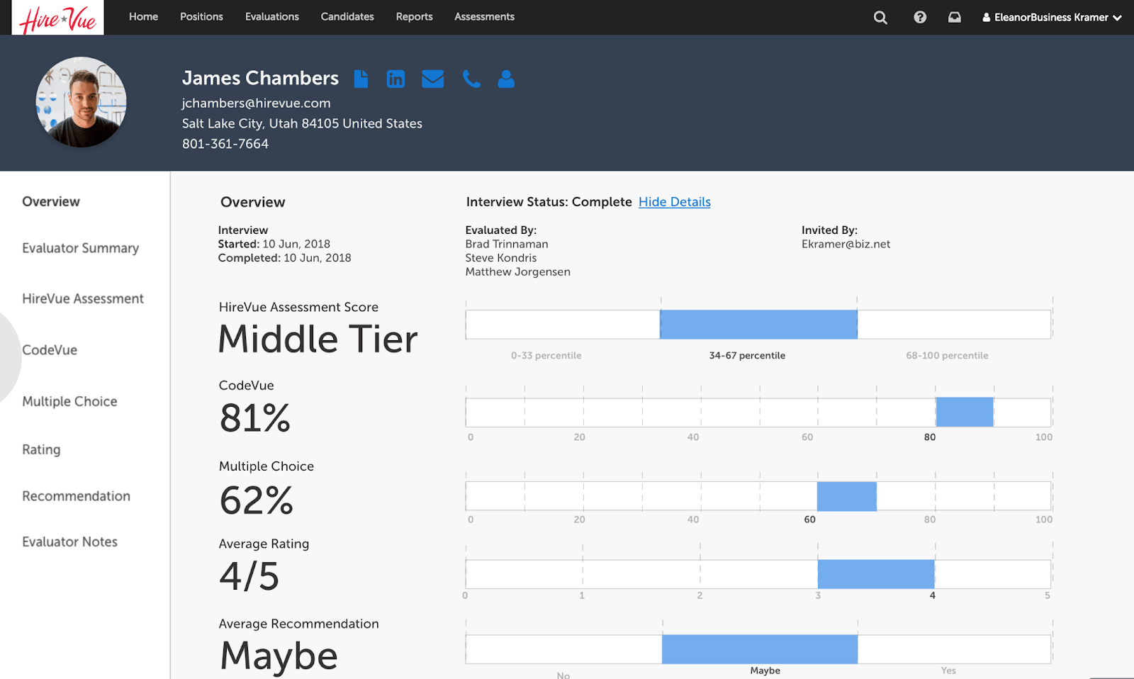Open the Reports menu
This screenshot has height=679, width=1134.
click(415, 17)
